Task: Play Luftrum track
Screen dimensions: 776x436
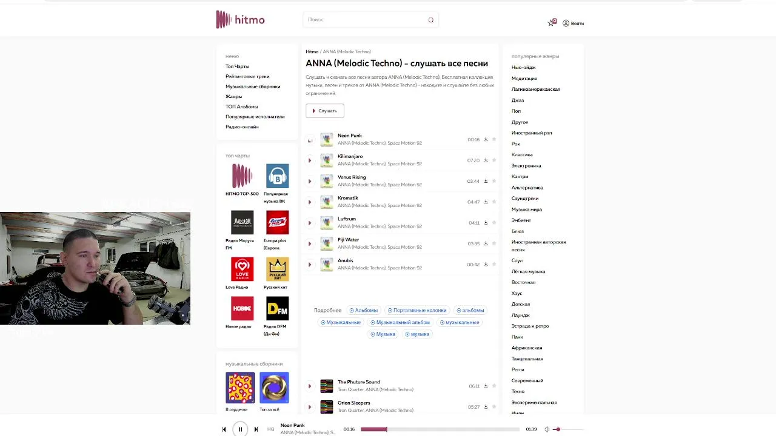Action: point(310,223)
